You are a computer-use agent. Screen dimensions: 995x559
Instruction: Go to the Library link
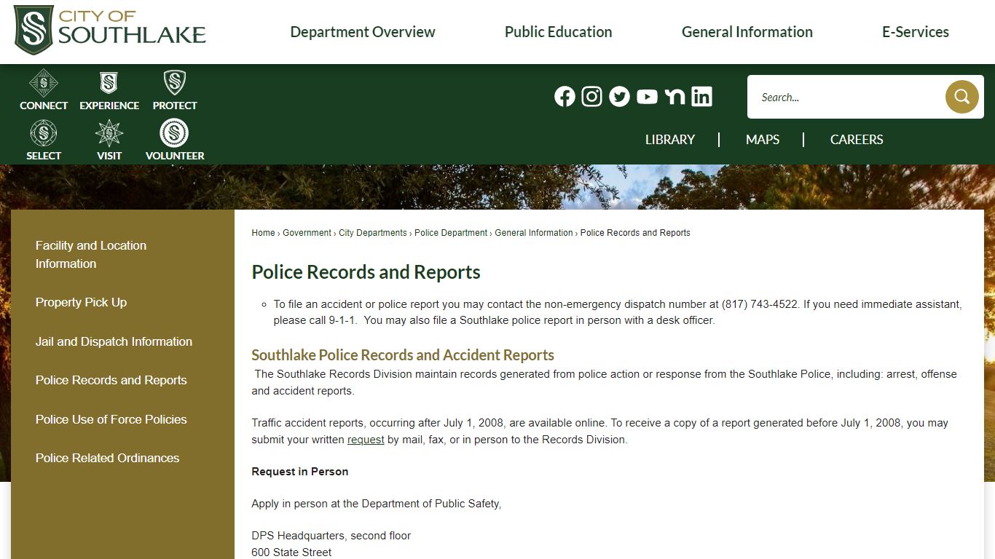[670, 140]
